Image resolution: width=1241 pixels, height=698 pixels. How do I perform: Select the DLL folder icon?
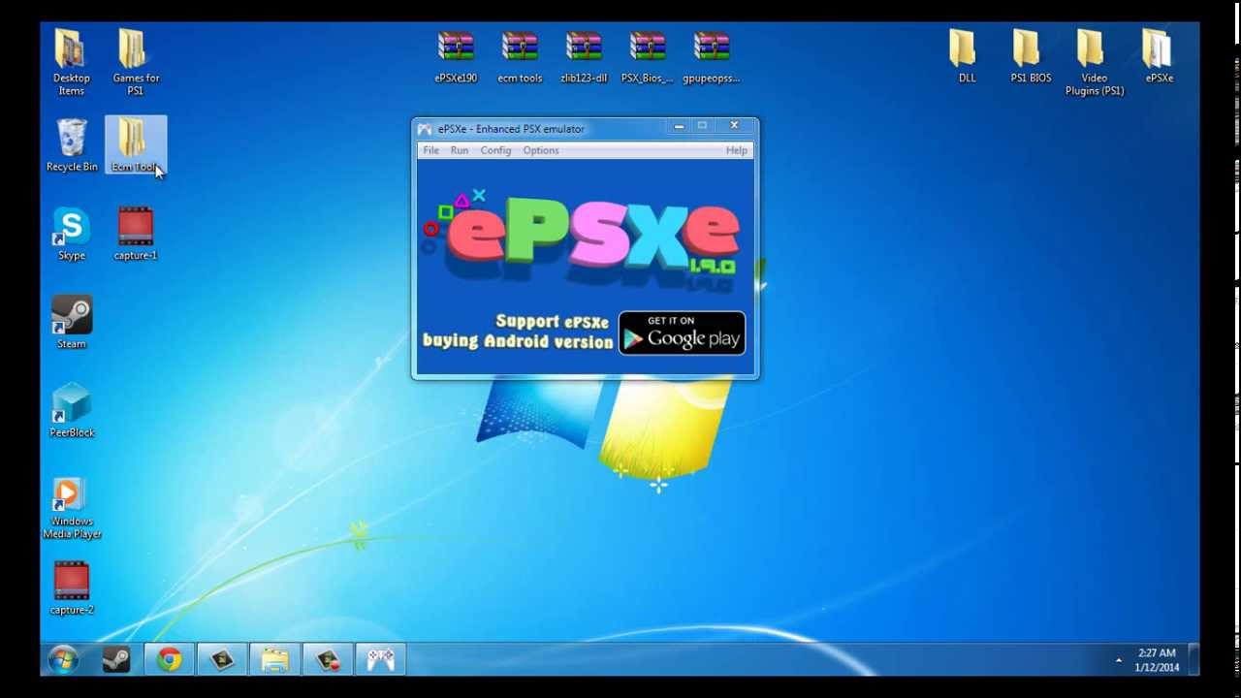(967, 57)
